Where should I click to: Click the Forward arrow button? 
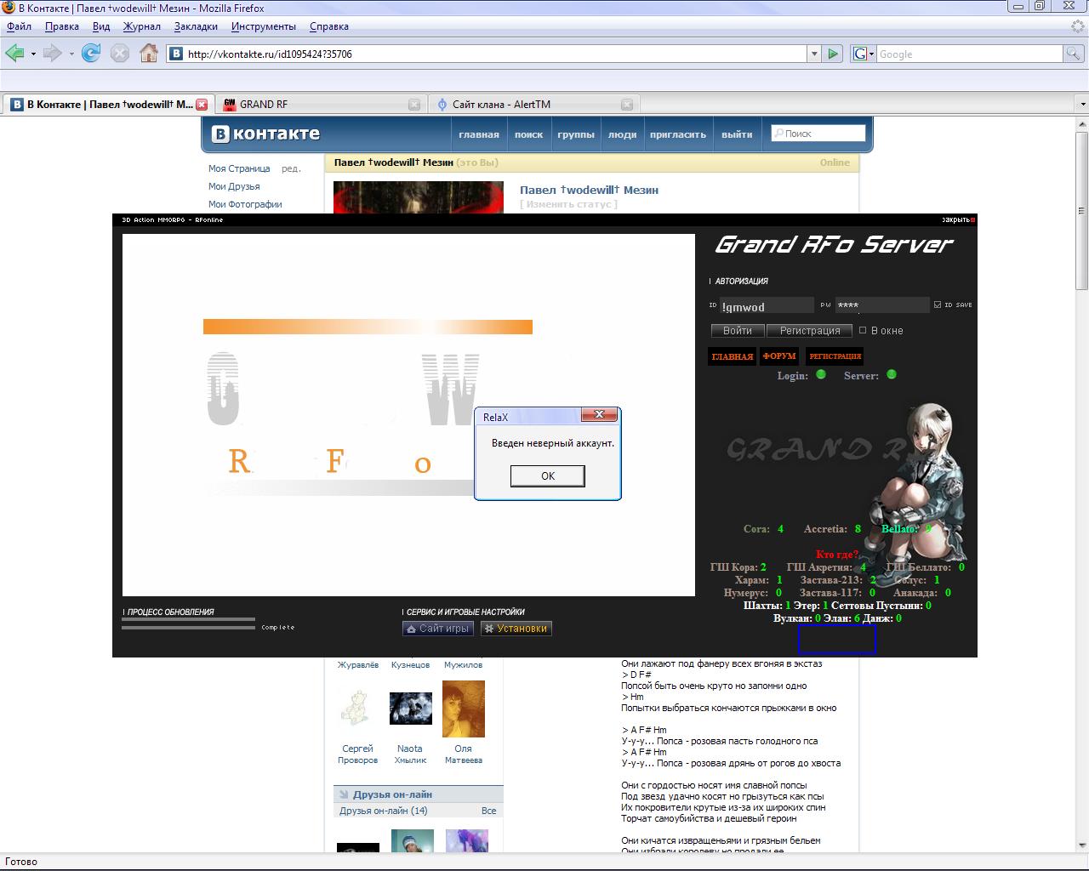coord(53,54)
